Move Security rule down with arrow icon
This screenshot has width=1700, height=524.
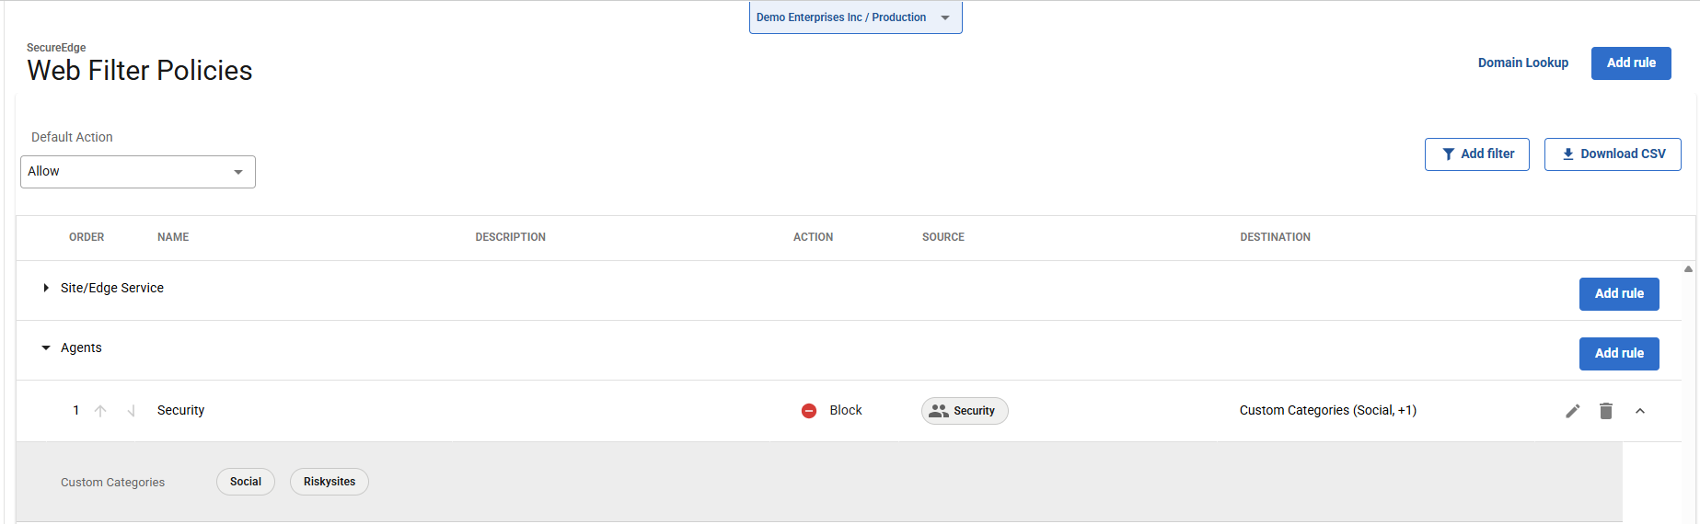pyautogui.click(x=132, y=411)
